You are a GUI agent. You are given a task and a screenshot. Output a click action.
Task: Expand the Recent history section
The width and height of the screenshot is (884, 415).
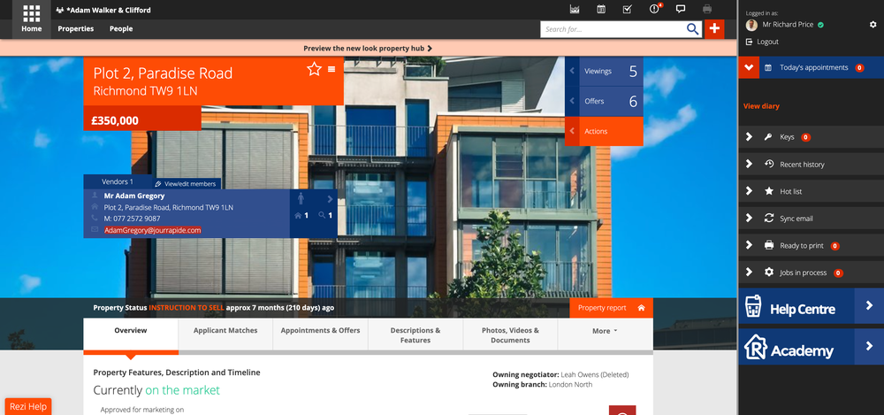[x=812, y=165]
